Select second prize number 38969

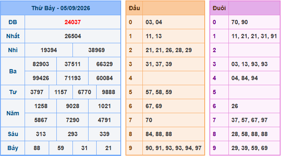coord(96,50)
